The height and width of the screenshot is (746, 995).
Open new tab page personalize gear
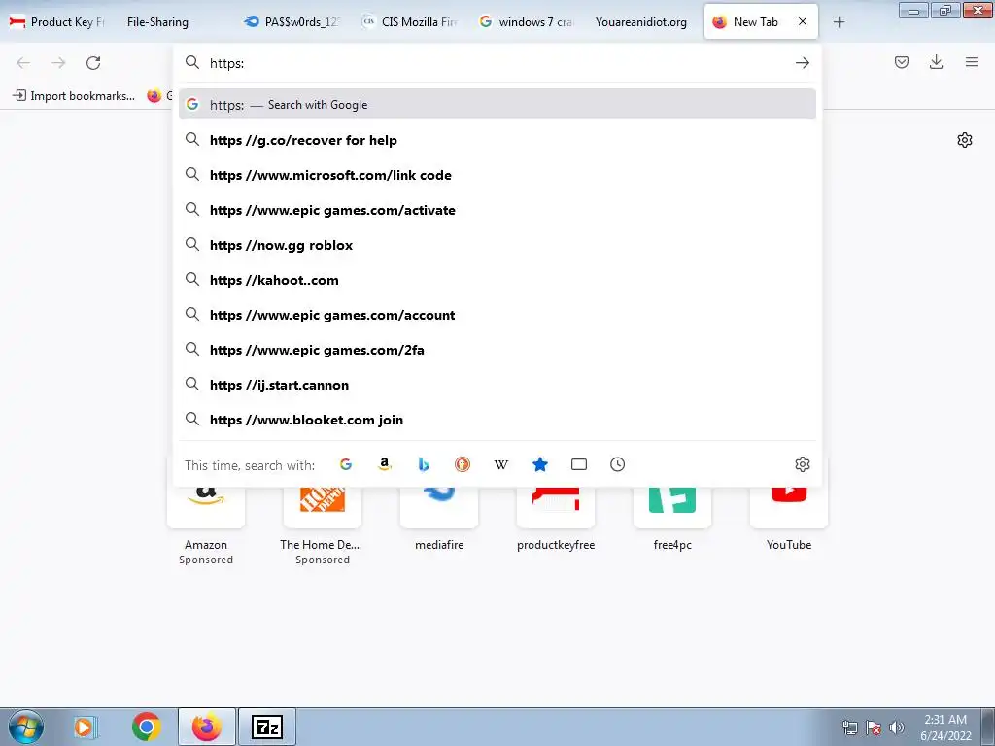click(x=965, y=140)
